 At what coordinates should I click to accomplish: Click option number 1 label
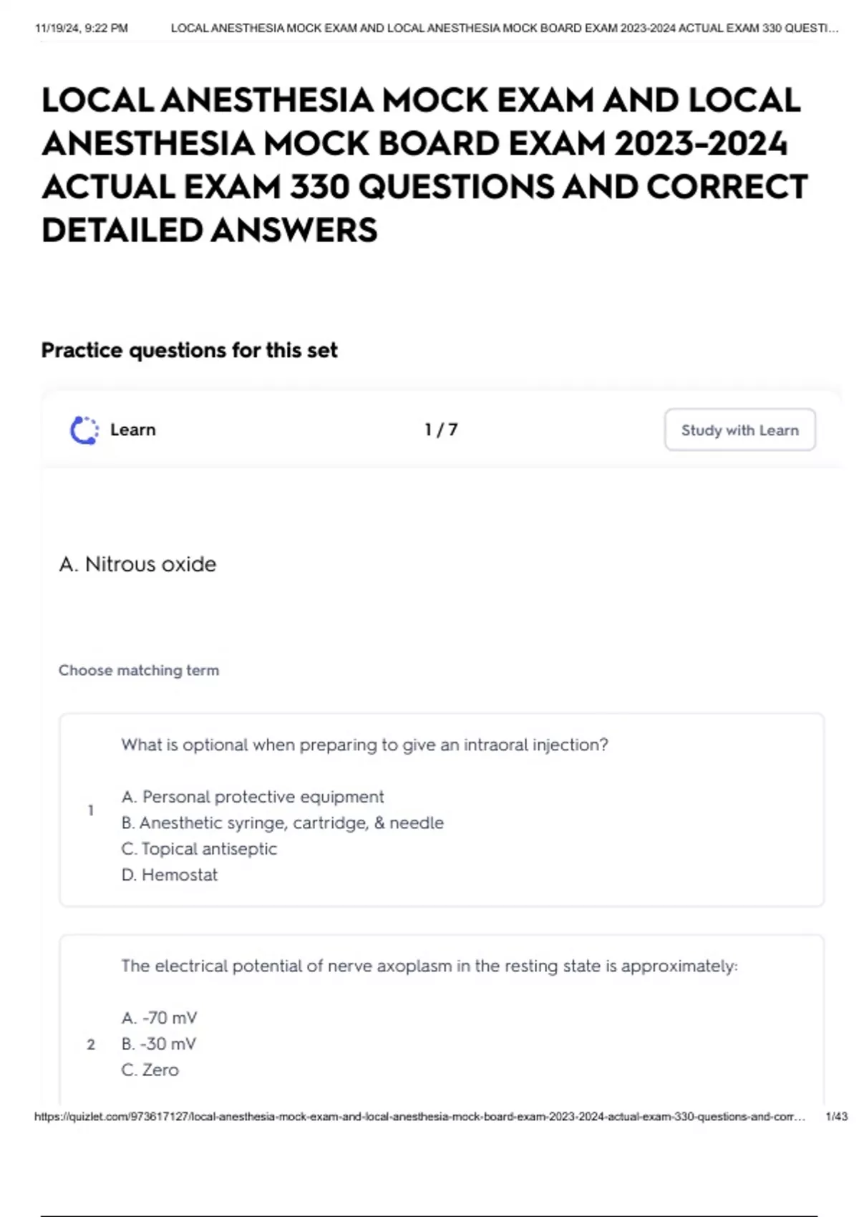[91, 810]
